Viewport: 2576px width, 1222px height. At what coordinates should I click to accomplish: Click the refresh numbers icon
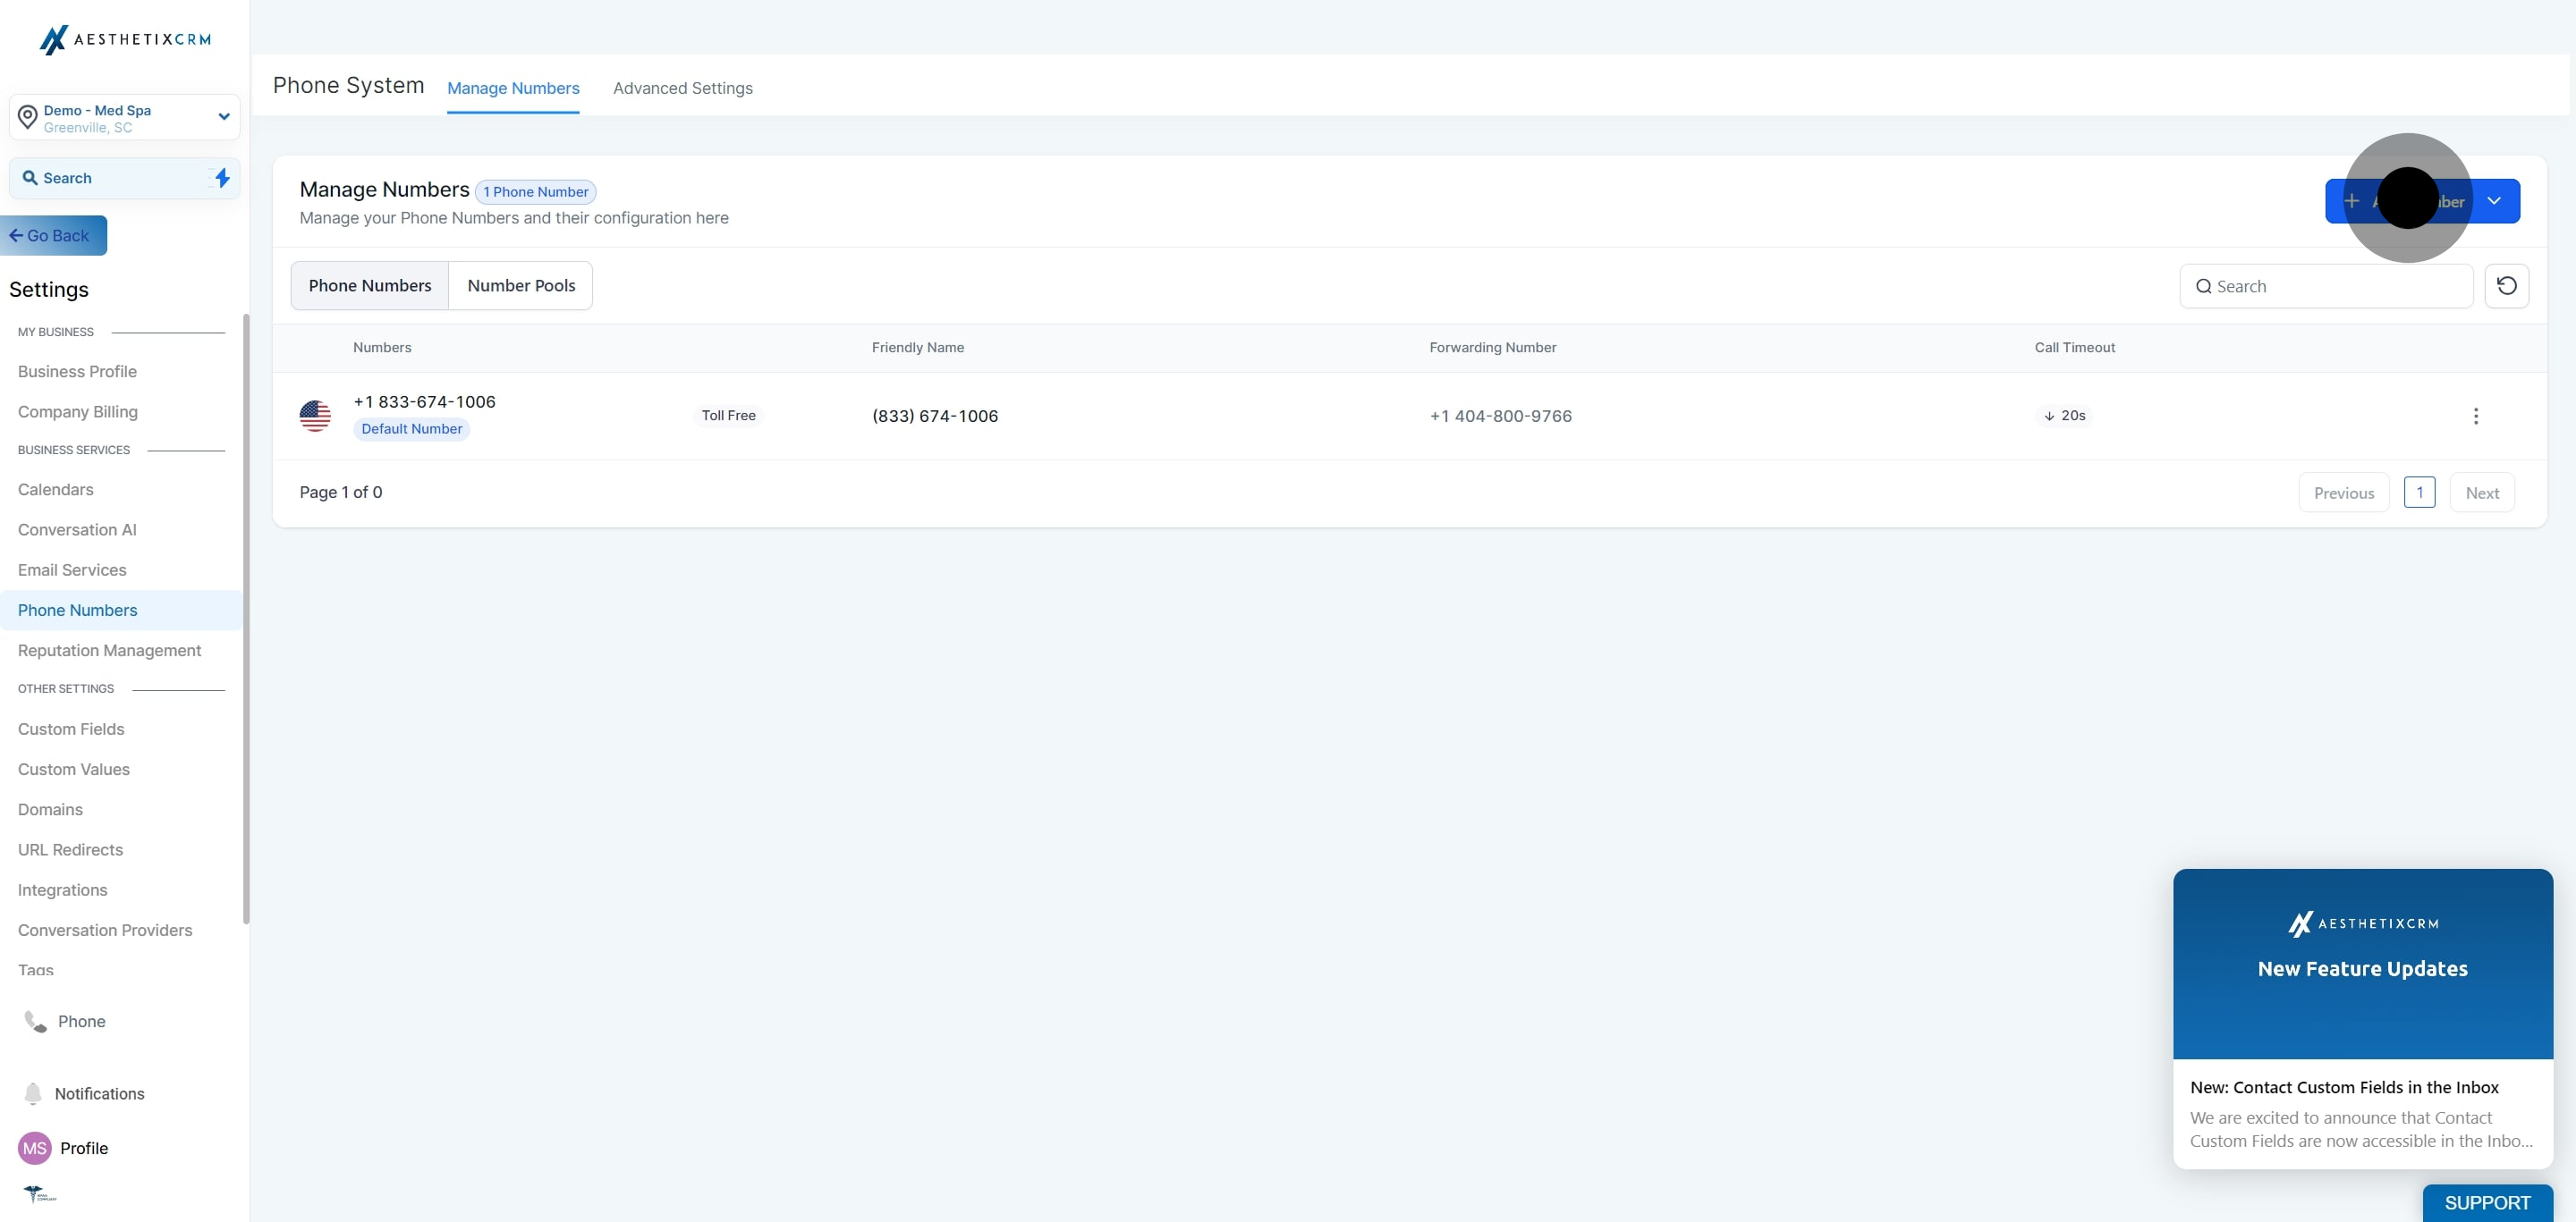2506,286
